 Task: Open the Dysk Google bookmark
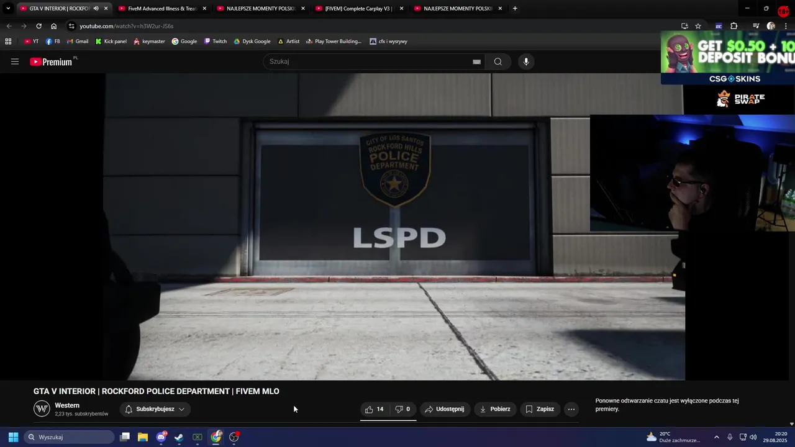point(252,42)
